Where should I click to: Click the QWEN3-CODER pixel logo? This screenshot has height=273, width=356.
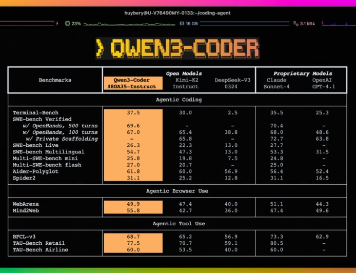click(x=177, y=48)
